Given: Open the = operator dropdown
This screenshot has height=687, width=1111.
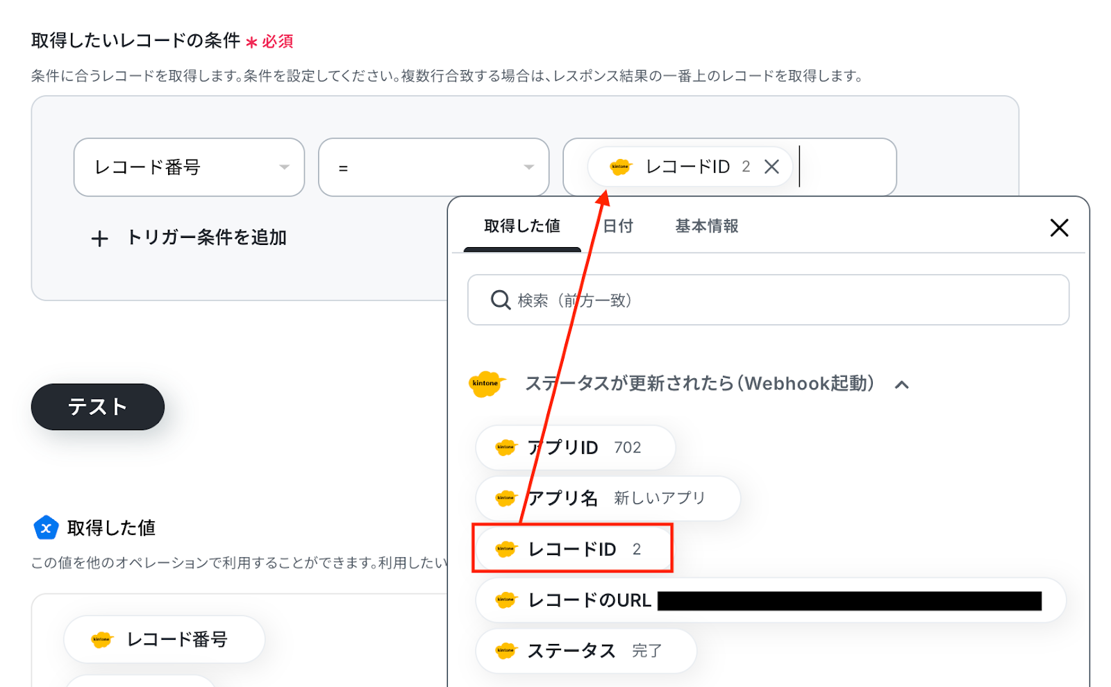Looking at the screenshot, I should pyautogui.click(x=433, y=167).
